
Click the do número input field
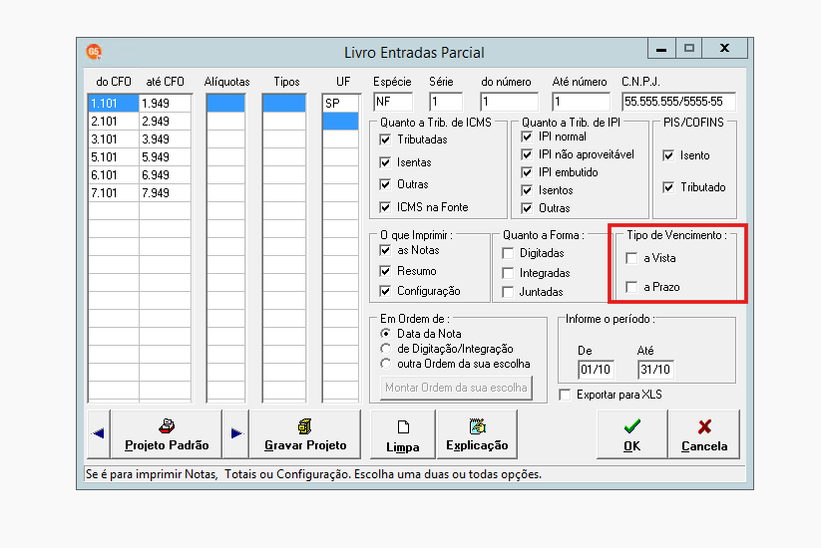(509, 102)
